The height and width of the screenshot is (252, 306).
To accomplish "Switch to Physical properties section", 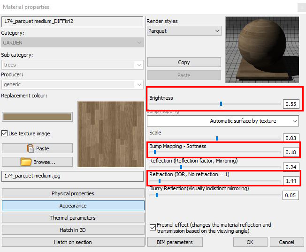I will pos(73,193).
